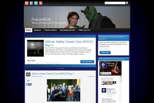Open the Podcast 4 Sci-Fi feed post link
Image resolution: width=154 pixels, height=103 pixels.
click(111, 90)
